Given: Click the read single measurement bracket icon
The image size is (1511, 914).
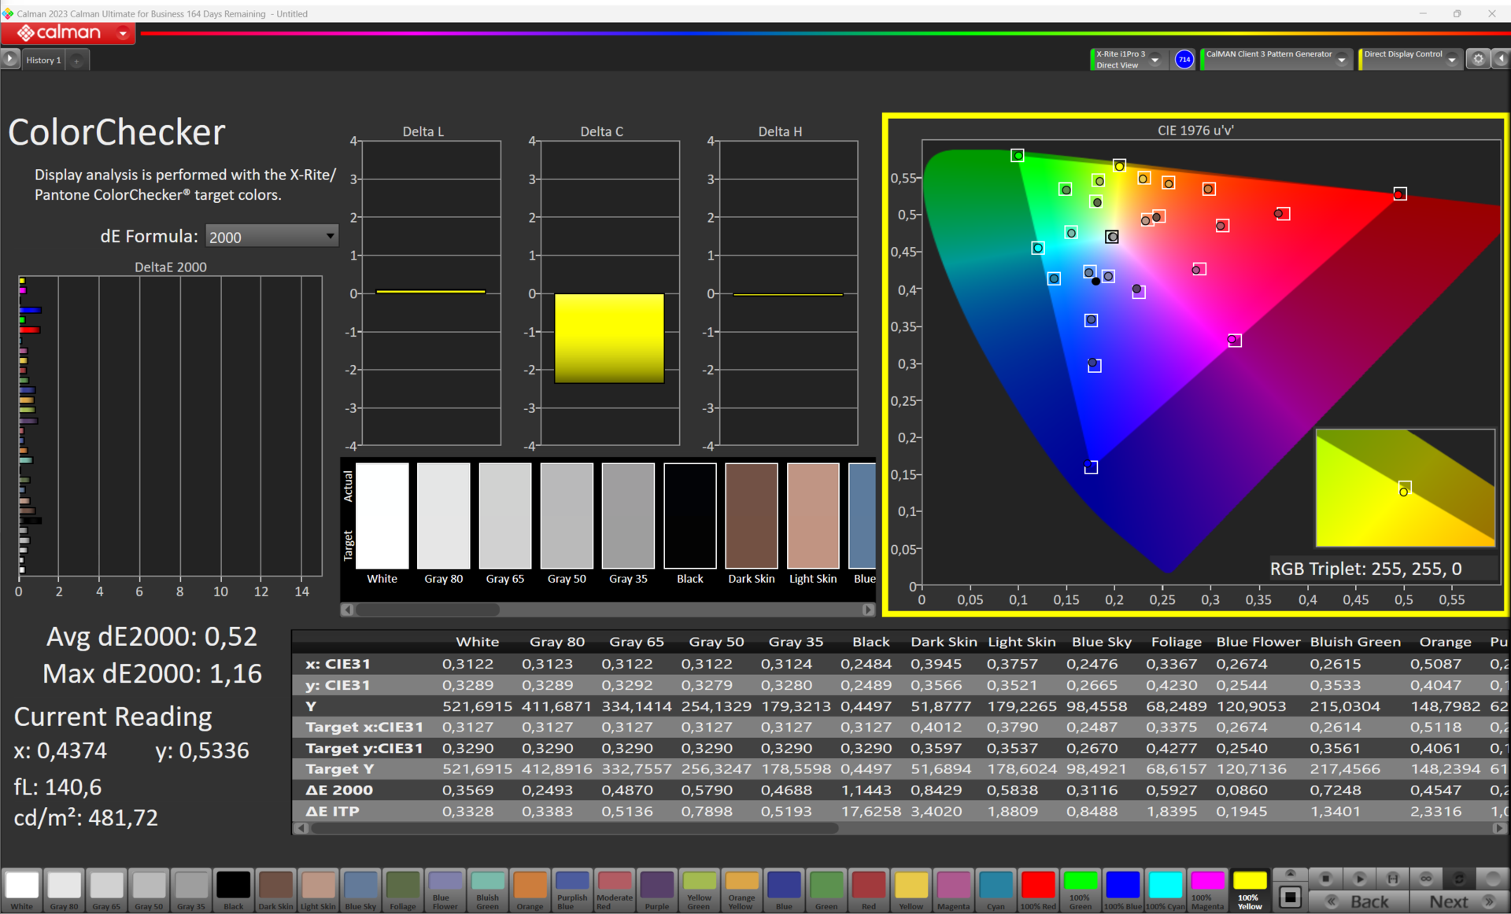Looking at the screenshot, I should 1392,879.
